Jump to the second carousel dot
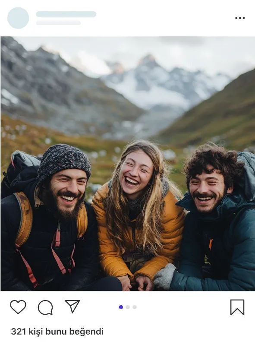 point(128,307)
